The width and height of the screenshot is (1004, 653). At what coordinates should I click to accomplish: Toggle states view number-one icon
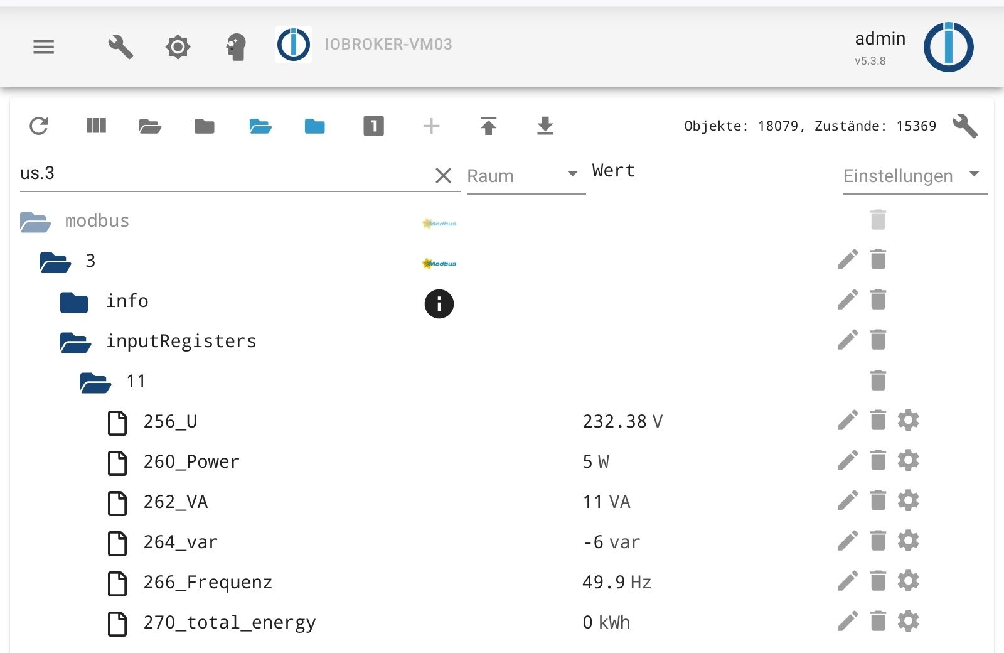373,126
